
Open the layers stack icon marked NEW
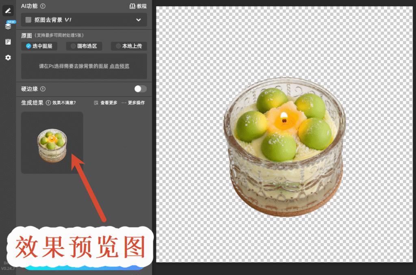point(8,26)
